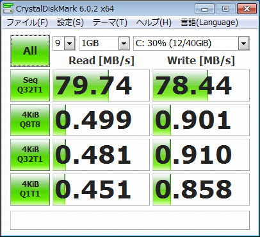Screen dimensions: 260x237
Task: Open the ファイル(F) menu
Action: [28, 22]
